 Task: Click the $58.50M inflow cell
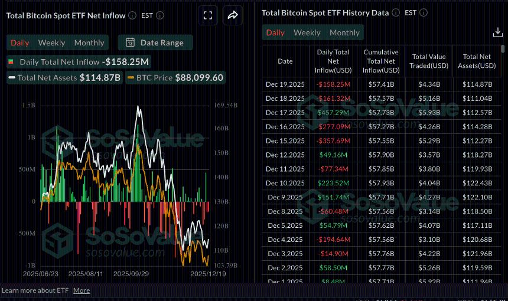pyautogui.click(x=333, y=268)
